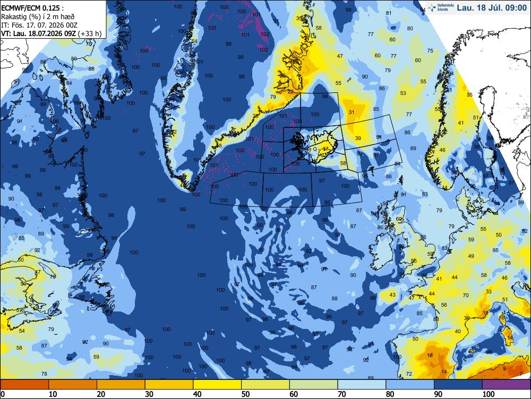Choose the light blue 70–80 legend swatch

pos(362,385)
